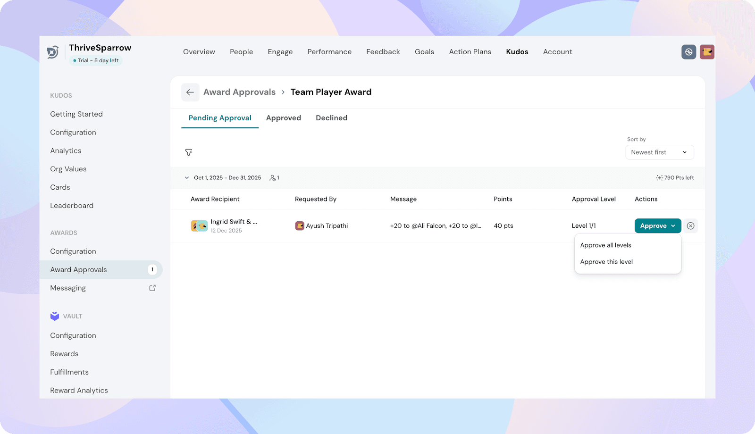Decline the request with the X circle icon
Screen dimensions: 755x434
coord(690,226)
